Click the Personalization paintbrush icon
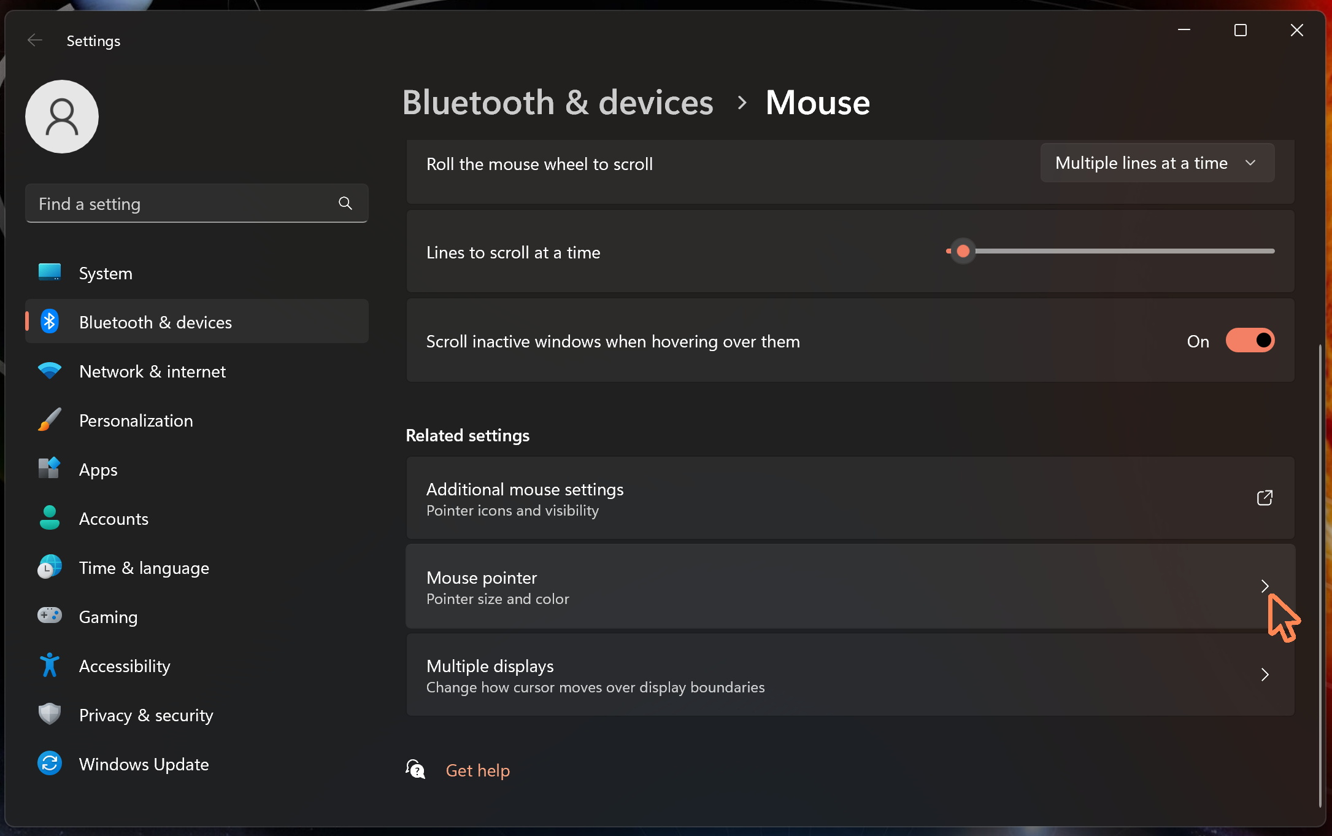This screenshot has width=1332, height=836. pos(50,420)
